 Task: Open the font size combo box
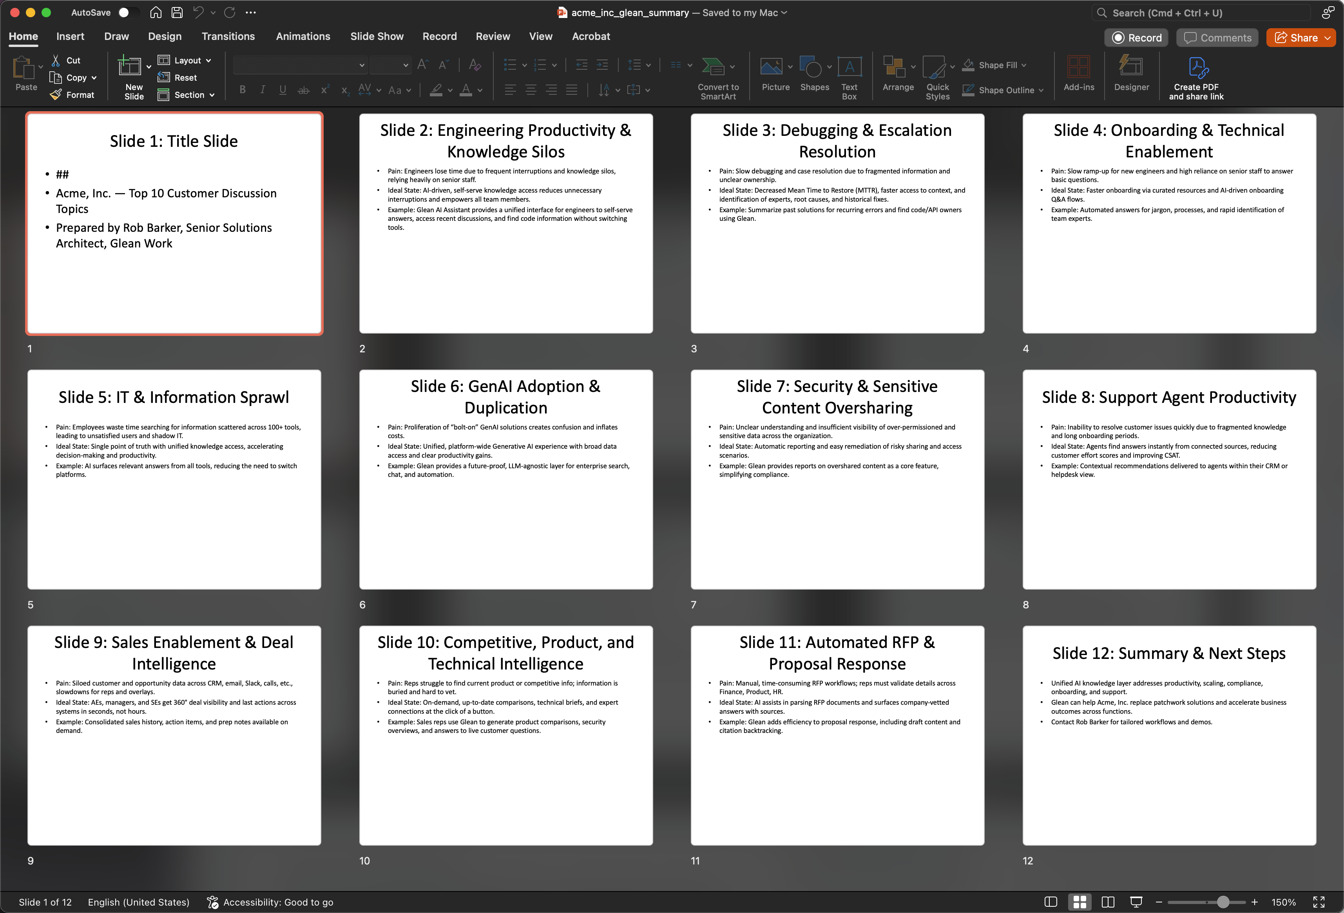pyautogui.click(x=390, y=65)
